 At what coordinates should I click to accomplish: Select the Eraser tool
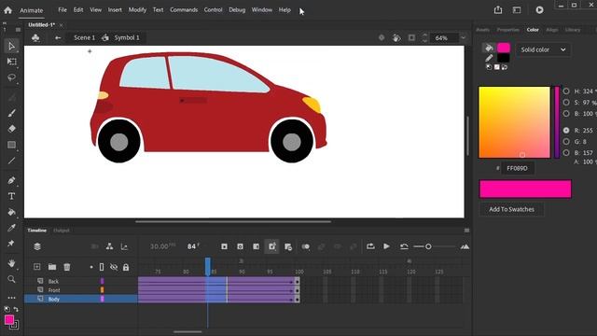tap(11, 129)
